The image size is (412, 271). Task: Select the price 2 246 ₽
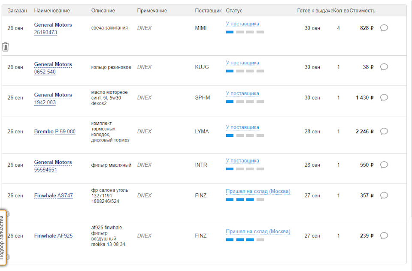click(364, 132)
